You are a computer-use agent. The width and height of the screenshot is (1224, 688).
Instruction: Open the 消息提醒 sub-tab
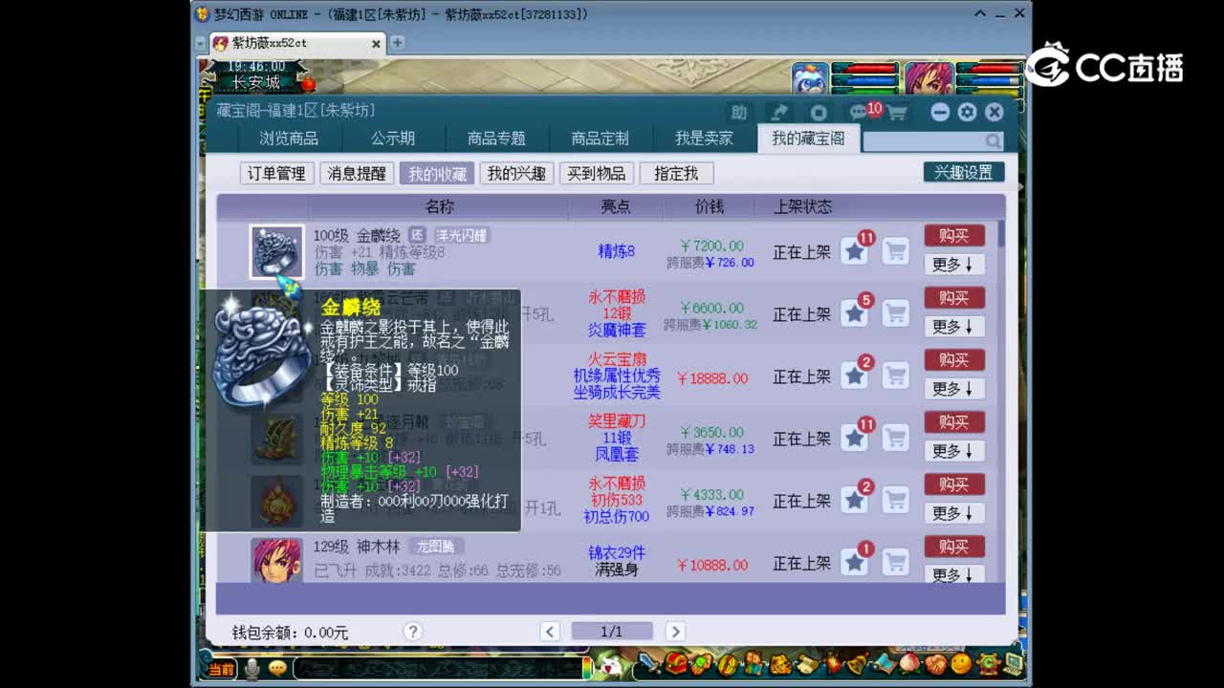pos(357,173)
